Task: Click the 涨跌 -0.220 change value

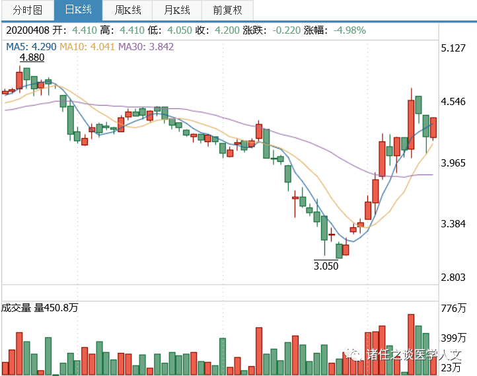Action: [291, 30]
